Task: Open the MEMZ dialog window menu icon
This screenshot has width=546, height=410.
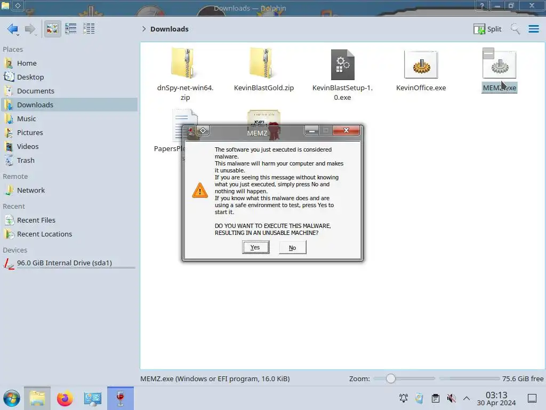Action: (191, 131)
